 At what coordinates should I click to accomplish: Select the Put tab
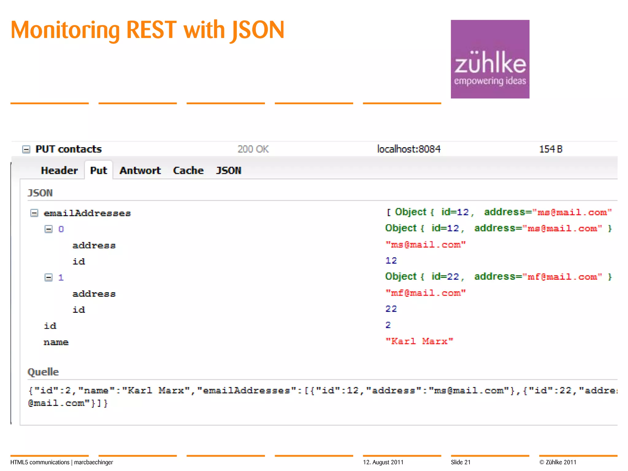pyautogui.click(x=98, y=170)
